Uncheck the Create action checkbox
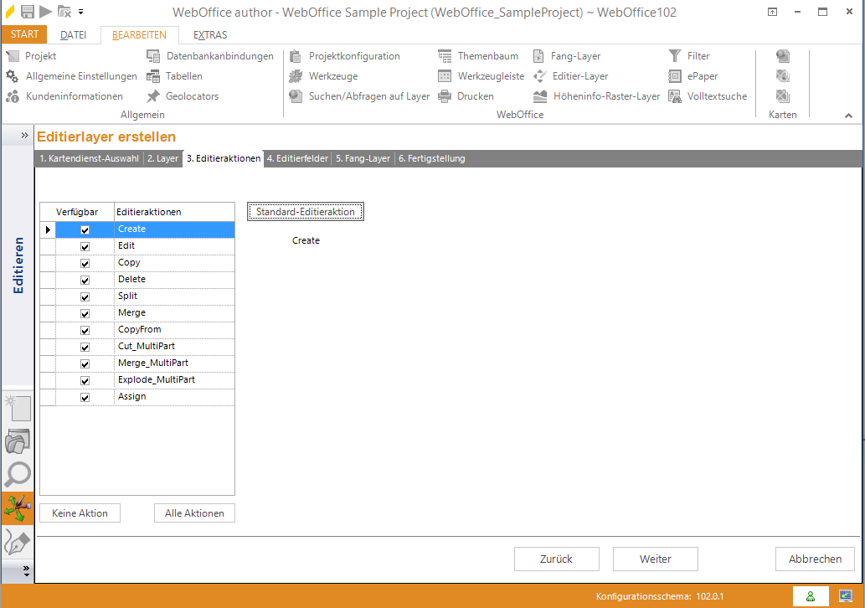865x608 pixels. pos(85,229)
